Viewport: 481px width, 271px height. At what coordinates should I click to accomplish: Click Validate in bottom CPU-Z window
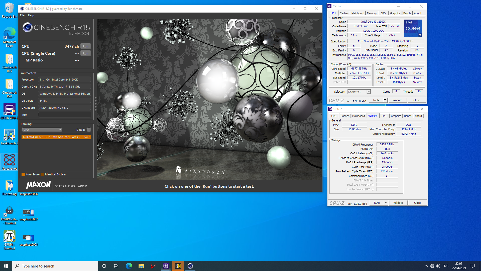tap(398, 203)
